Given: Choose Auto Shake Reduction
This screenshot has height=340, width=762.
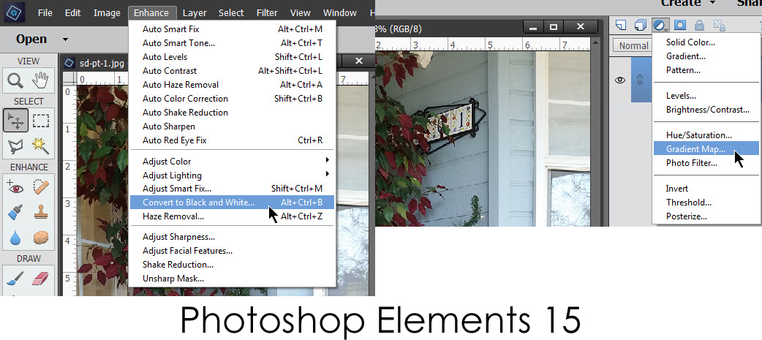Looking at the screenshot, I should 233,112.
